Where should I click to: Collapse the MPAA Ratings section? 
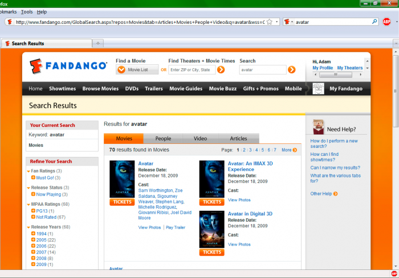(28, 205)
